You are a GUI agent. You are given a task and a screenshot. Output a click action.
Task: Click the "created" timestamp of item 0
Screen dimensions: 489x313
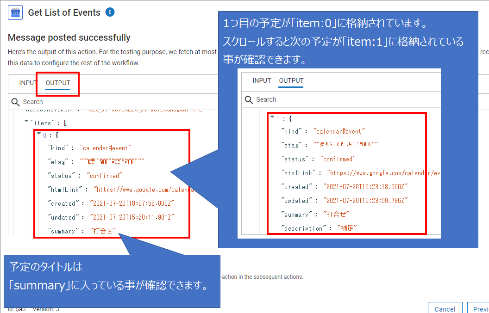[128, 203]
